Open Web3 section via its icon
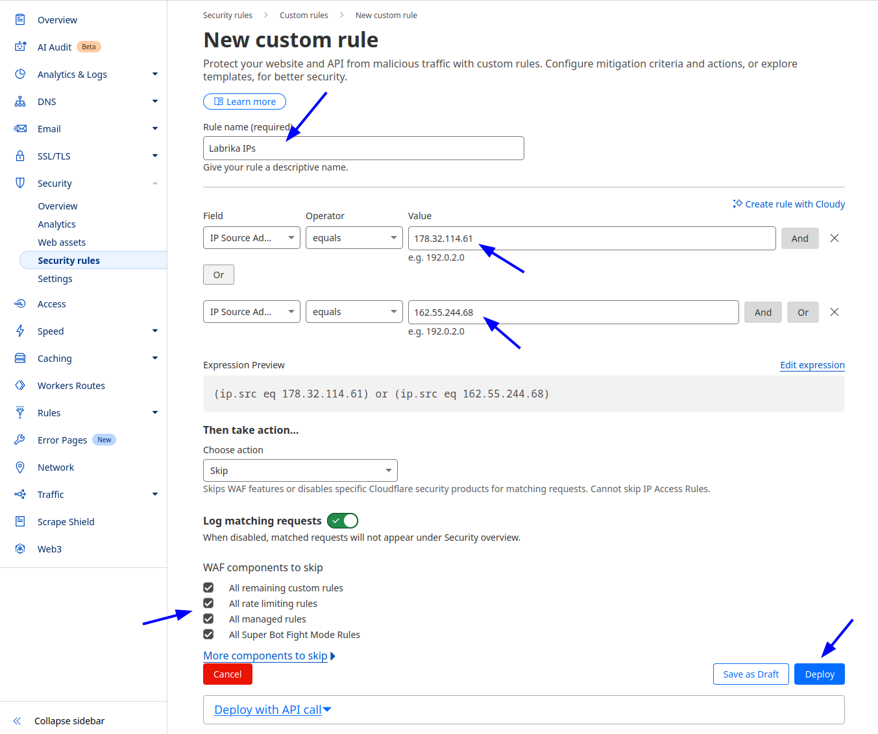The image size is (878, 734). [x=20, y=549]
